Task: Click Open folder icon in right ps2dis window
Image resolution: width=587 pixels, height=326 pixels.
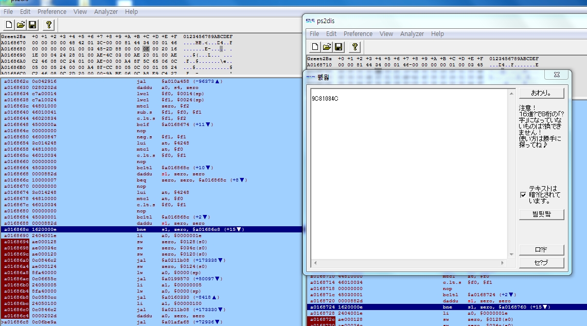Action: point(327,47)
